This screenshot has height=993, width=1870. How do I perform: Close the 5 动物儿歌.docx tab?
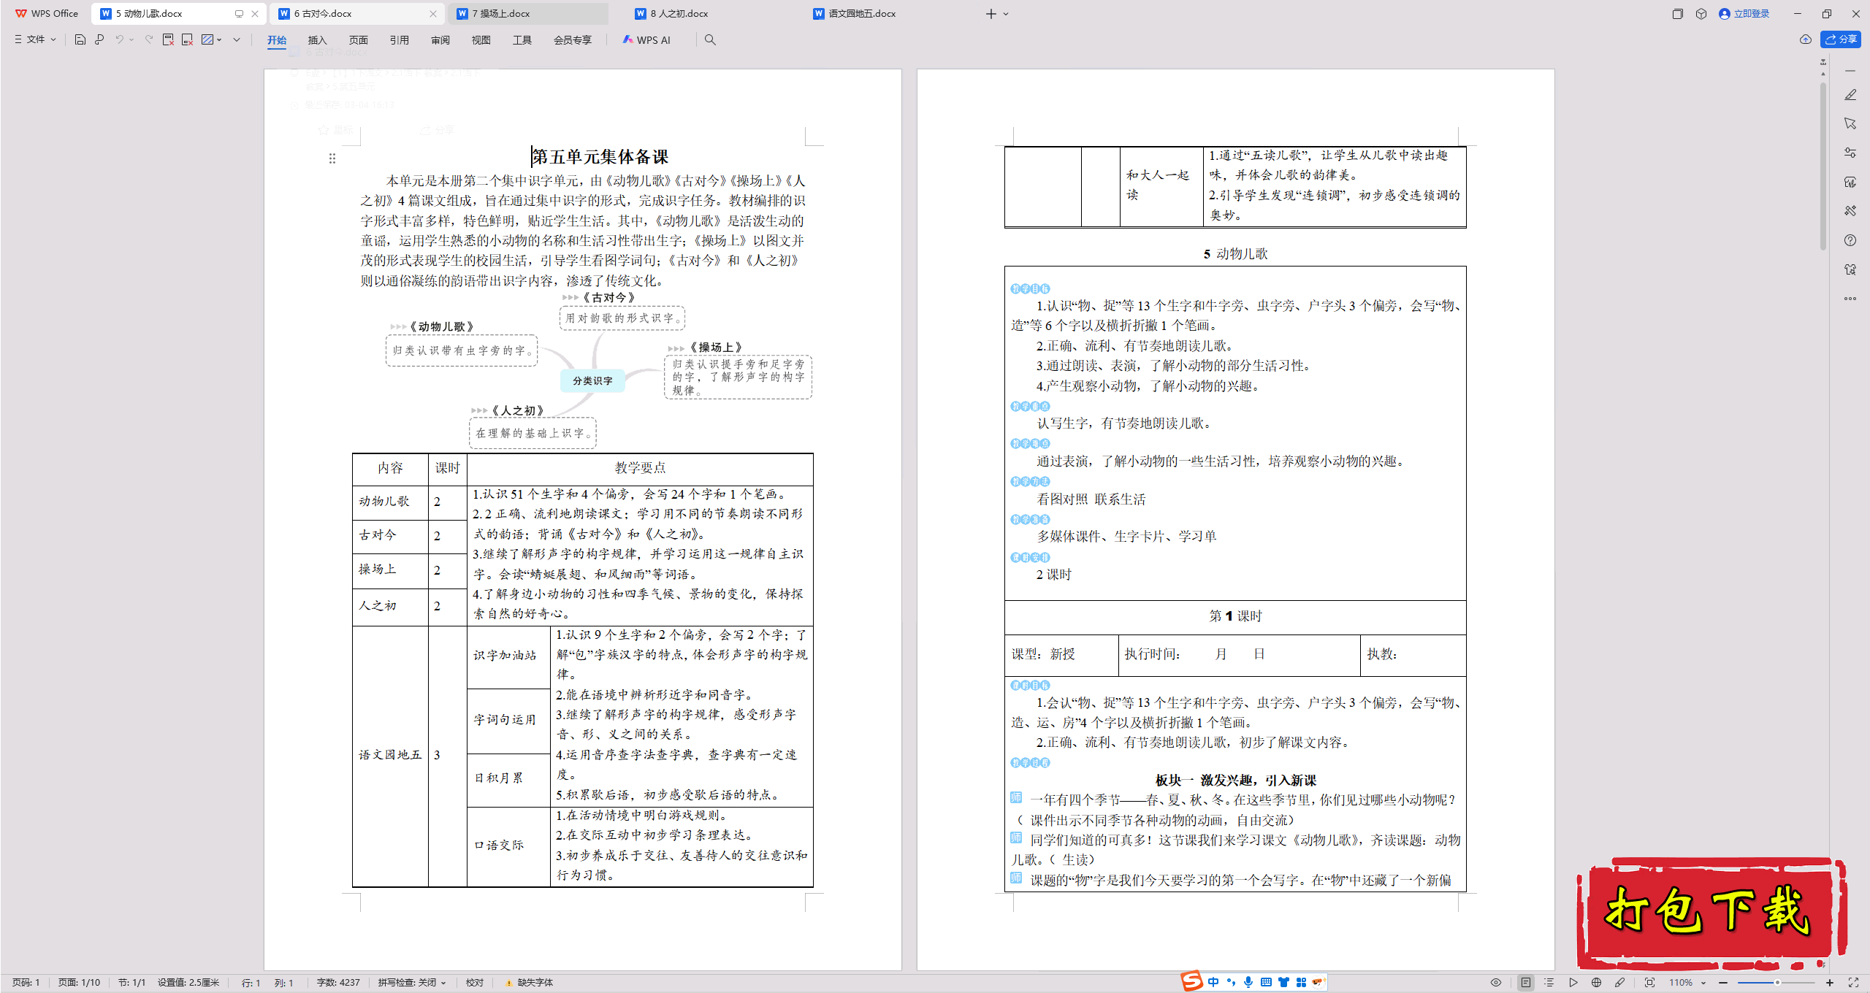tap(254, 14)
